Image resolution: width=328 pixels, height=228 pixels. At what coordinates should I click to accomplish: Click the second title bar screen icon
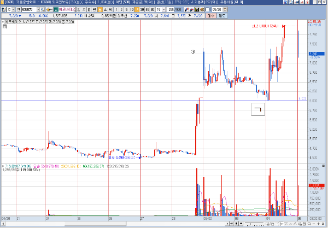(291, 2)
